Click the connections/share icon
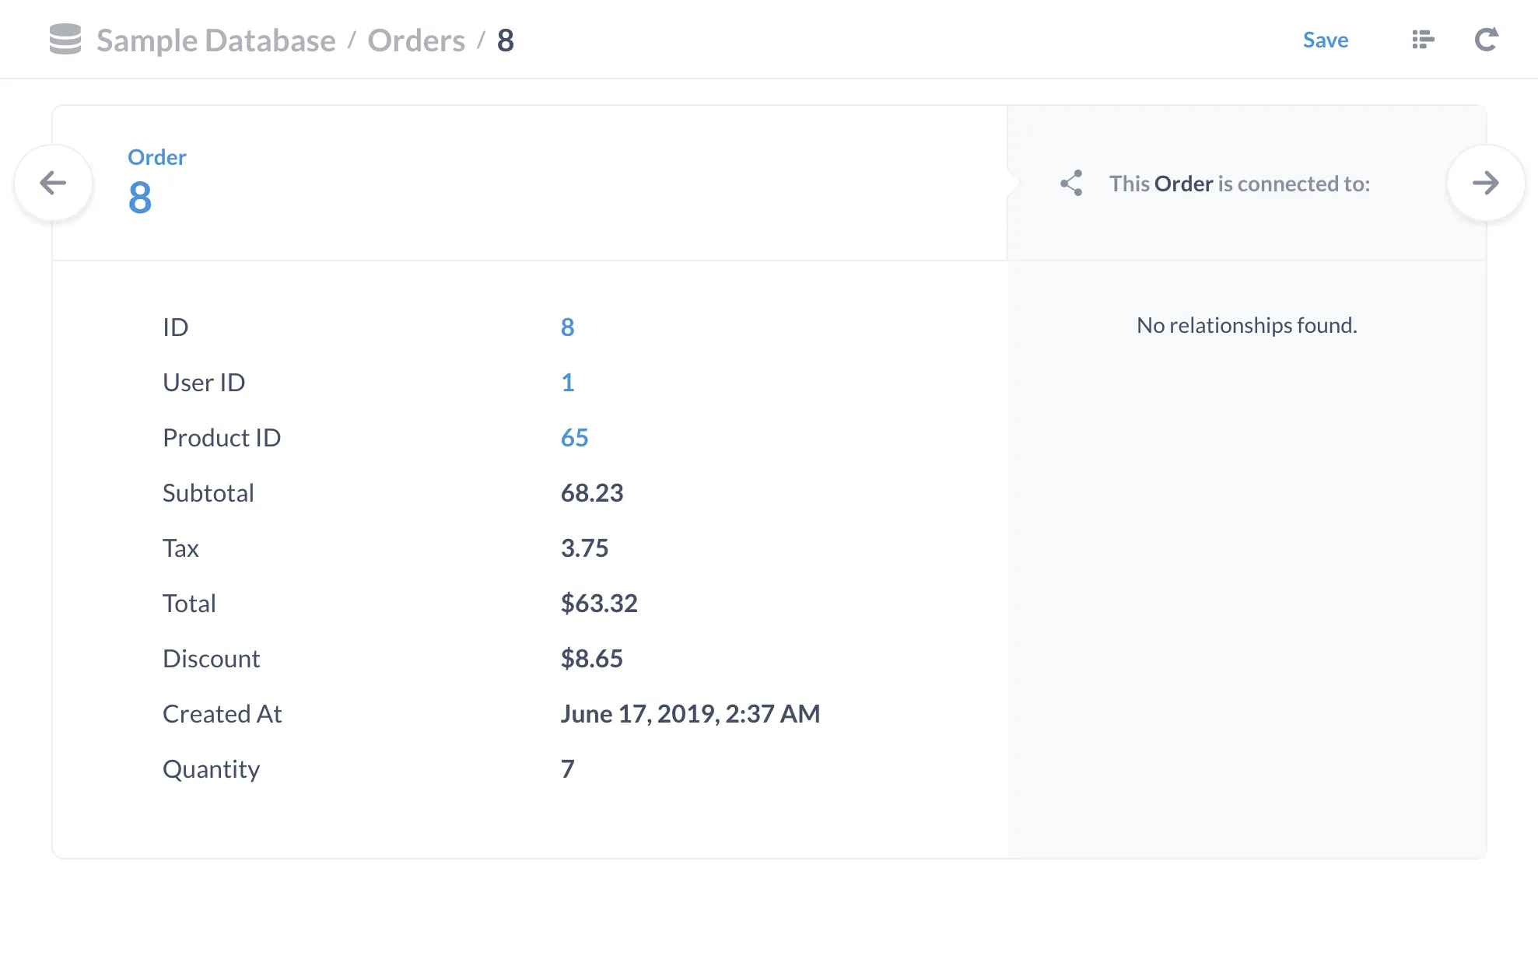The image size is (1538, 980). pyautogui.click(x=1071, y=183)
